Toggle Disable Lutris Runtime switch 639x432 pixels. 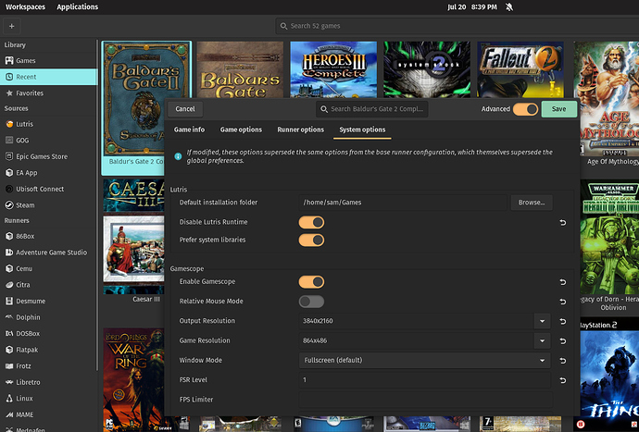[x=311, y=222]
